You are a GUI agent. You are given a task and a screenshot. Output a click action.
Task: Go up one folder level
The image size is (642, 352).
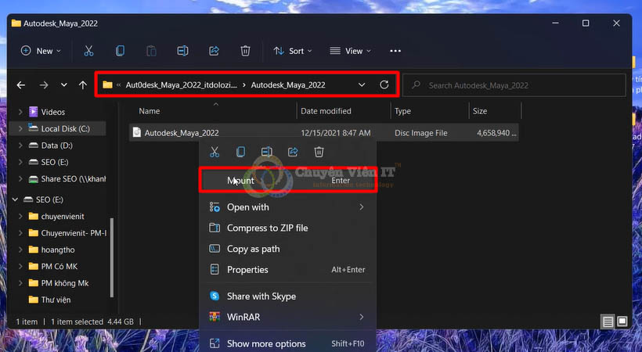point(84,84)
